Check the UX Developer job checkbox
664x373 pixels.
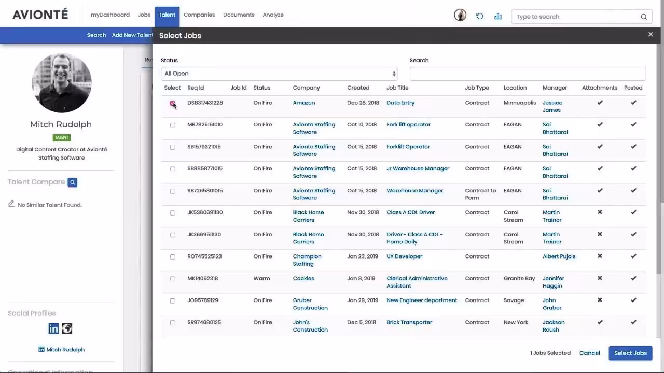coord(173,257)
